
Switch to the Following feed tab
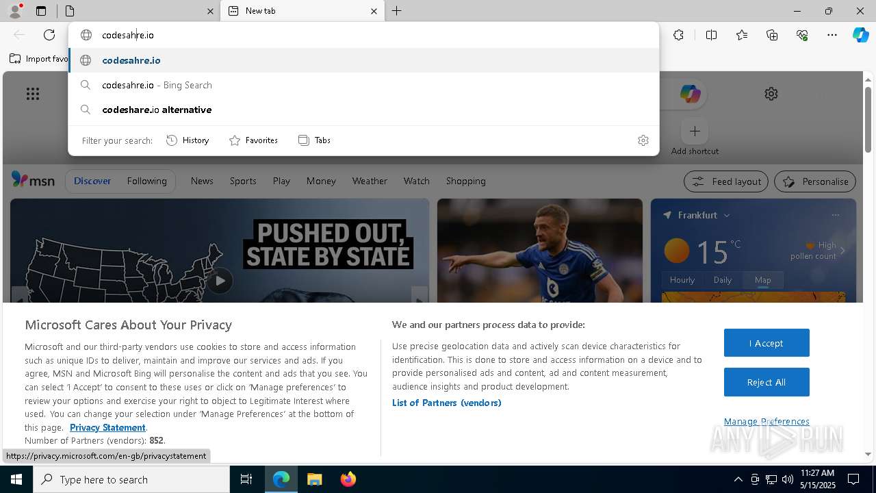[x=146, y=181]
